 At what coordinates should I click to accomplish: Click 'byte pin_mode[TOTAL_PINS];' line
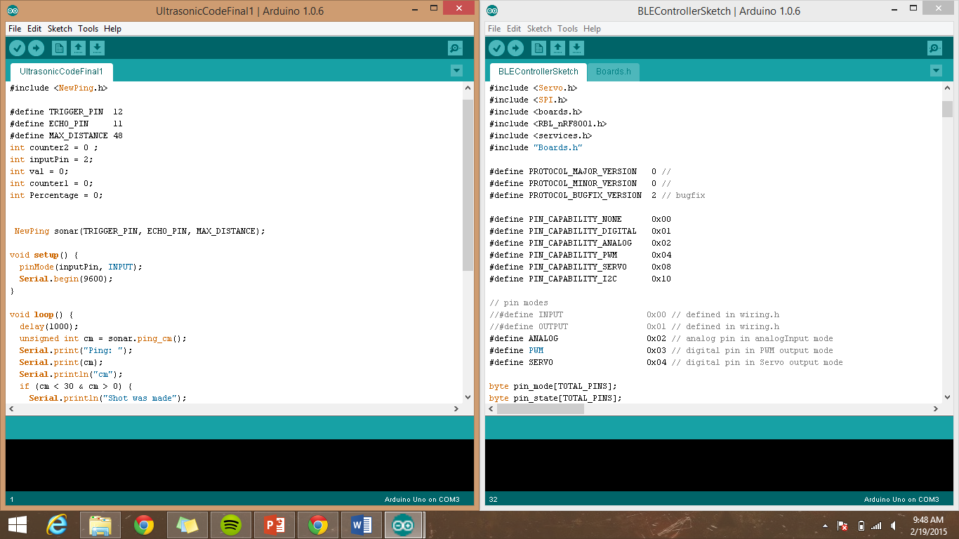point(553,386)
